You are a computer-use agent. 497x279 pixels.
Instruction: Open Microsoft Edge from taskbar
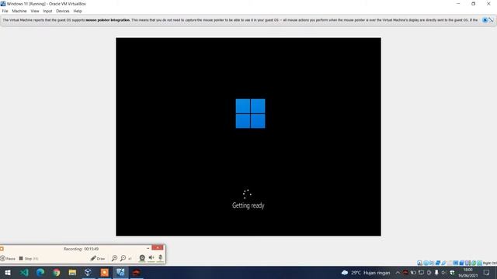tap(40, 272)
